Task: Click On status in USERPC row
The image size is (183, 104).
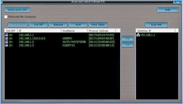Action: tap(10, 38)
